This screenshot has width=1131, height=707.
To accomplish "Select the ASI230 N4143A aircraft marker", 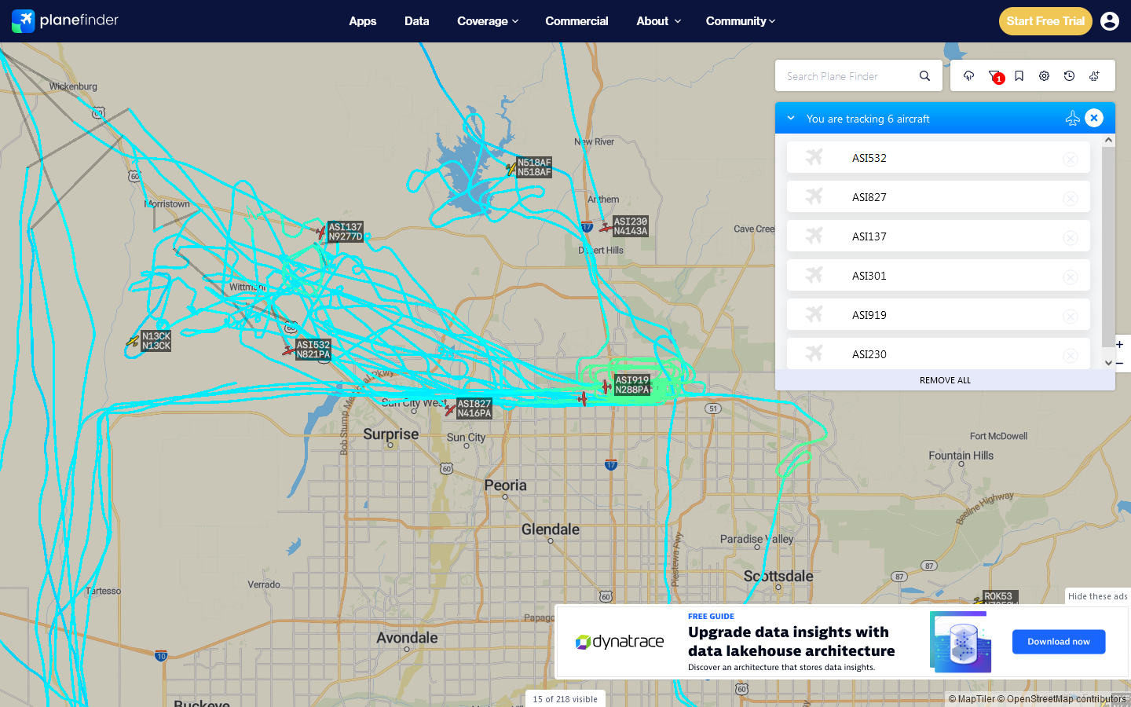I will [x=606, y=227].
